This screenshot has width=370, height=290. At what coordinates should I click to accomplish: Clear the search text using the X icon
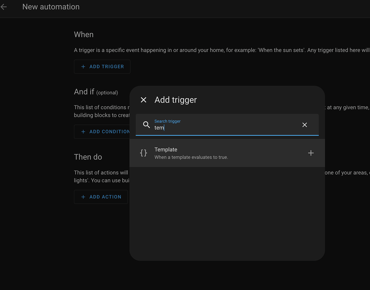pyautogui.click(x=305, y=125)
